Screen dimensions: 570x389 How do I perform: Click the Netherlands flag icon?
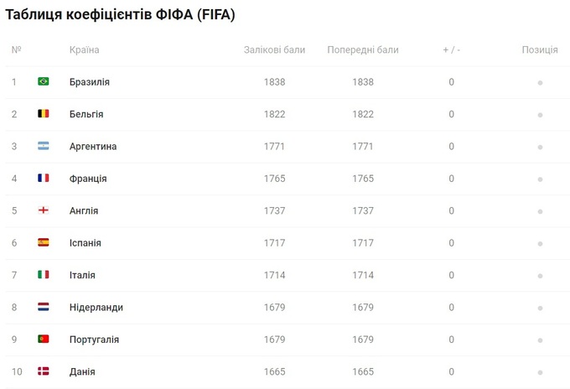(44, 307)
